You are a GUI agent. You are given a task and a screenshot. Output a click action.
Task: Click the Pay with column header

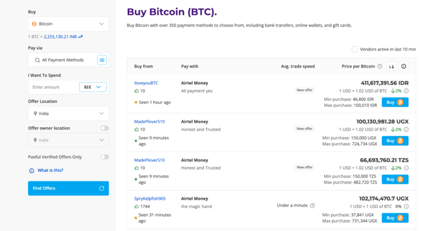189,66
